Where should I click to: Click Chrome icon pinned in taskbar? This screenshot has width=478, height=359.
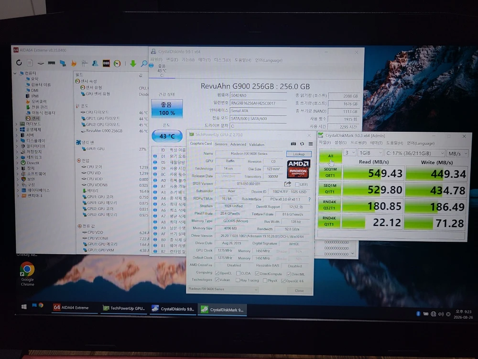coord(41,305)
